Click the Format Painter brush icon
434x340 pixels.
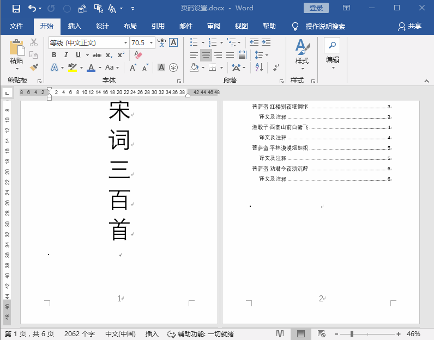tap(34, 67)
